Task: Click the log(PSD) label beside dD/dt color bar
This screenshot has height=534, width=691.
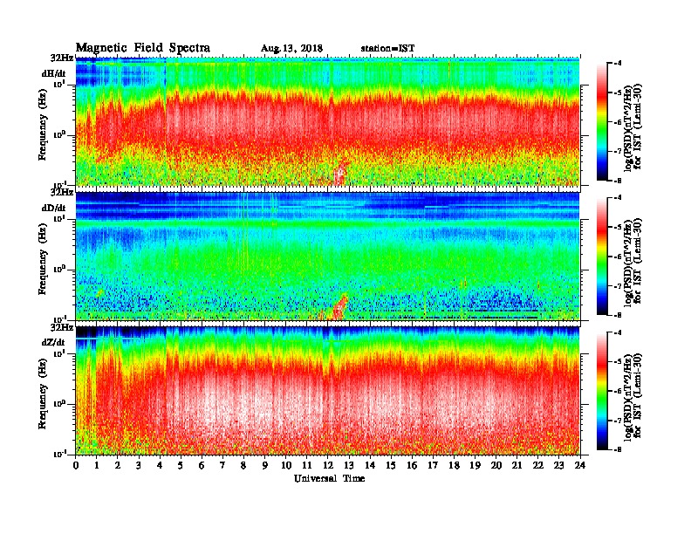Action: tap(633, 262)
